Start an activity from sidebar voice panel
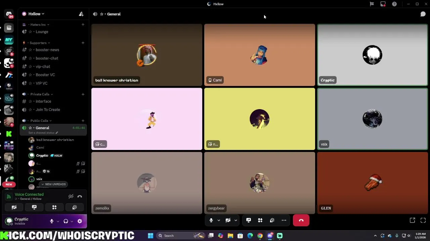Screen dimensions: 430x241 coord(54,208)
